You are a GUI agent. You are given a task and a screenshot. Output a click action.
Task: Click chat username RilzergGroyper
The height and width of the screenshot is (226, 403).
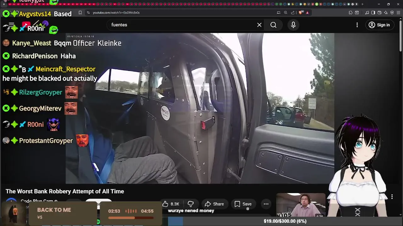[41, 92]
